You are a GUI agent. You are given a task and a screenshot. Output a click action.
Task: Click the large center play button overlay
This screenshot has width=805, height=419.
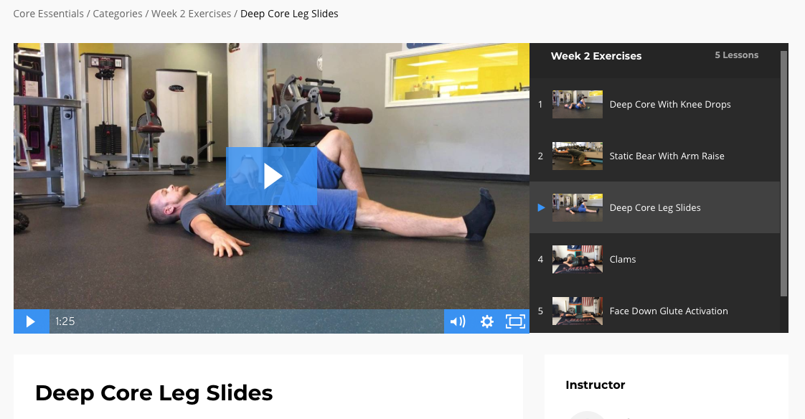point(272,176)
